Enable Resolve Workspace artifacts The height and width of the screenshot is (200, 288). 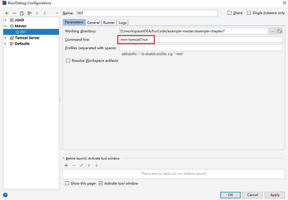[68, 60]
